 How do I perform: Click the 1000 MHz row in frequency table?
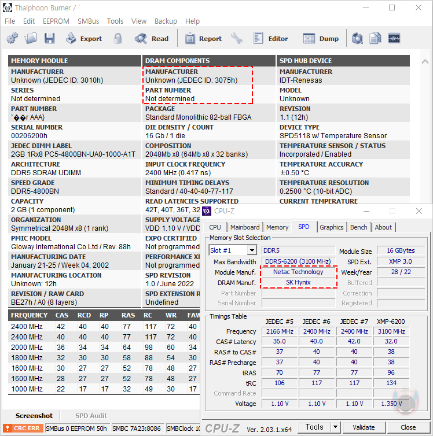(x=104, y=389)
